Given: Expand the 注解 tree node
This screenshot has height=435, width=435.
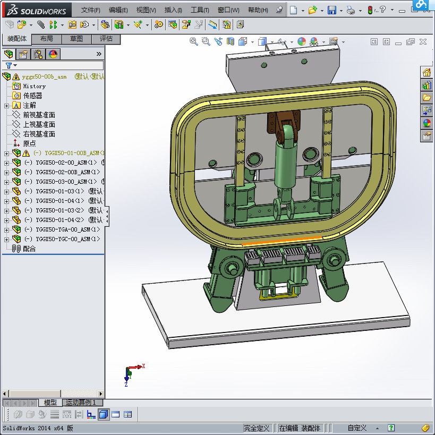Looking at the screenshot, I should 6,106.
